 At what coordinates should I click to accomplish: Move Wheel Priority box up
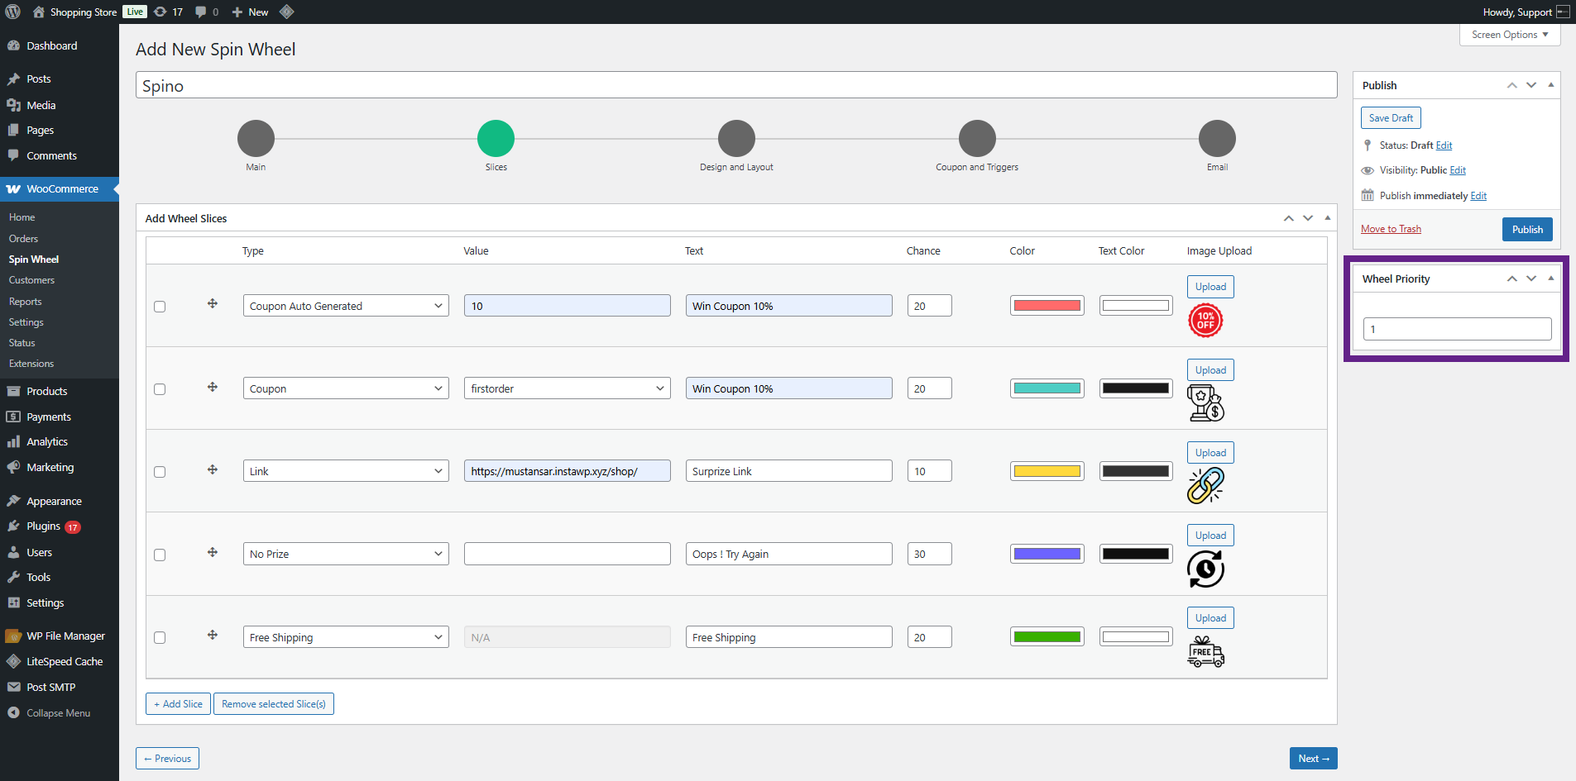pyautogui.click(x=1511, y=279)
